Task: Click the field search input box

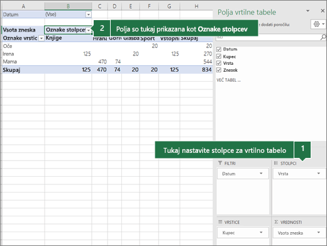Action: [x=268, y=37]
